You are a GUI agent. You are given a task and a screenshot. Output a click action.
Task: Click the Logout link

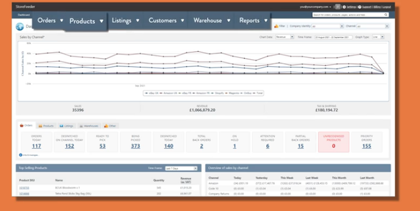[x=387, y=7]
